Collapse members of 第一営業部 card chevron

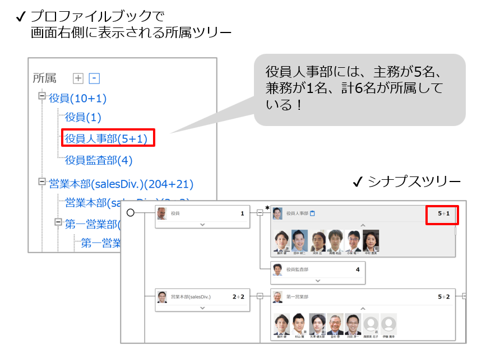(363, 309)
